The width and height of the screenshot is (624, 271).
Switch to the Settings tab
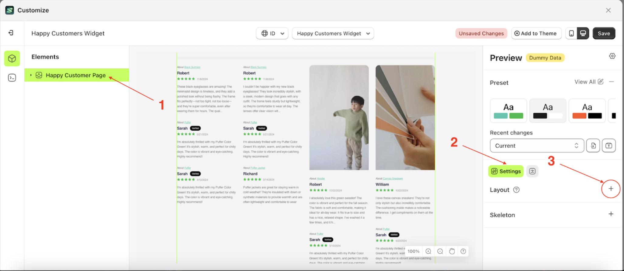(506, 171)
